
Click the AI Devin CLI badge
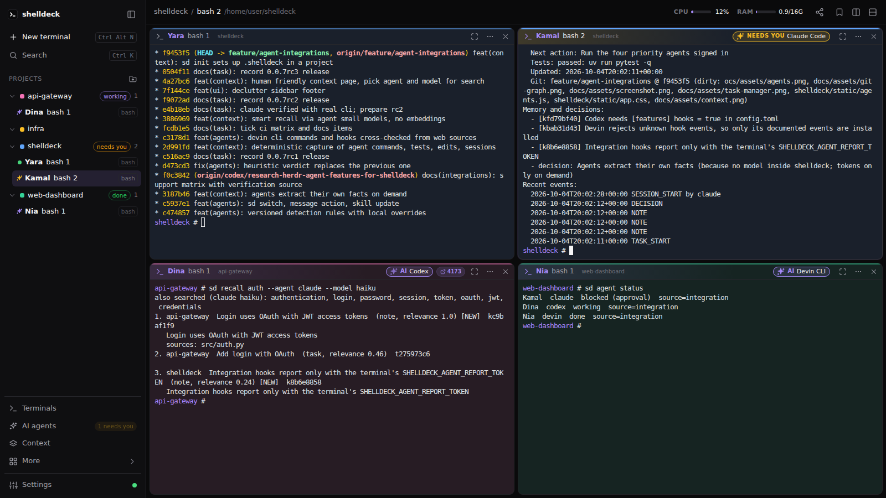click(801, 272)
